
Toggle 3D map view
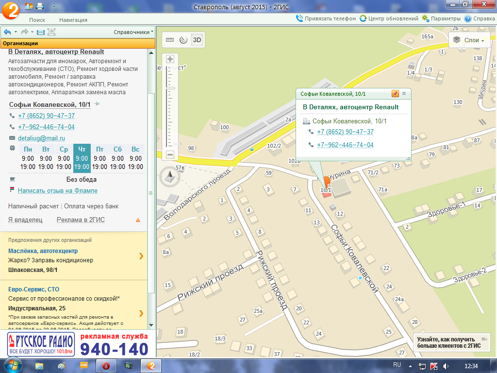pyautogui.click(x=197, y=40)
